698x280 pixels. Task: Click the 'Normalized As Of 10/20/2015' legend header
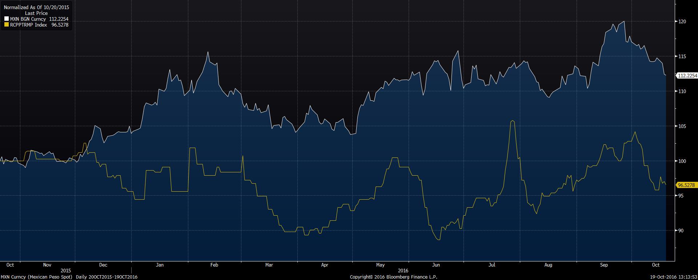click(x=36, y=7)
